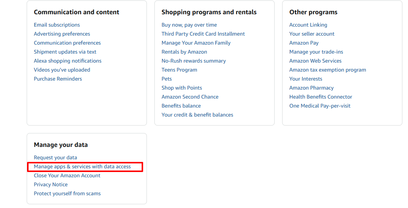Open Alexa shopping notifications
Screen dimensions: 408x208
point(68,61)
